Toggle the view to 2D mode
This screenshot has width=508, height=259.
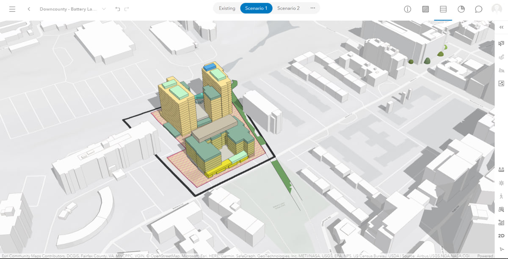(501, 236)
